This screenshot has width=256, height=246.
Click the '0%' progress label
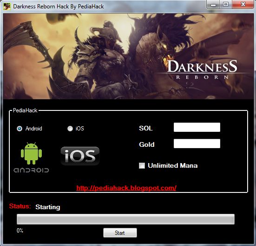[x=20, y=231]
